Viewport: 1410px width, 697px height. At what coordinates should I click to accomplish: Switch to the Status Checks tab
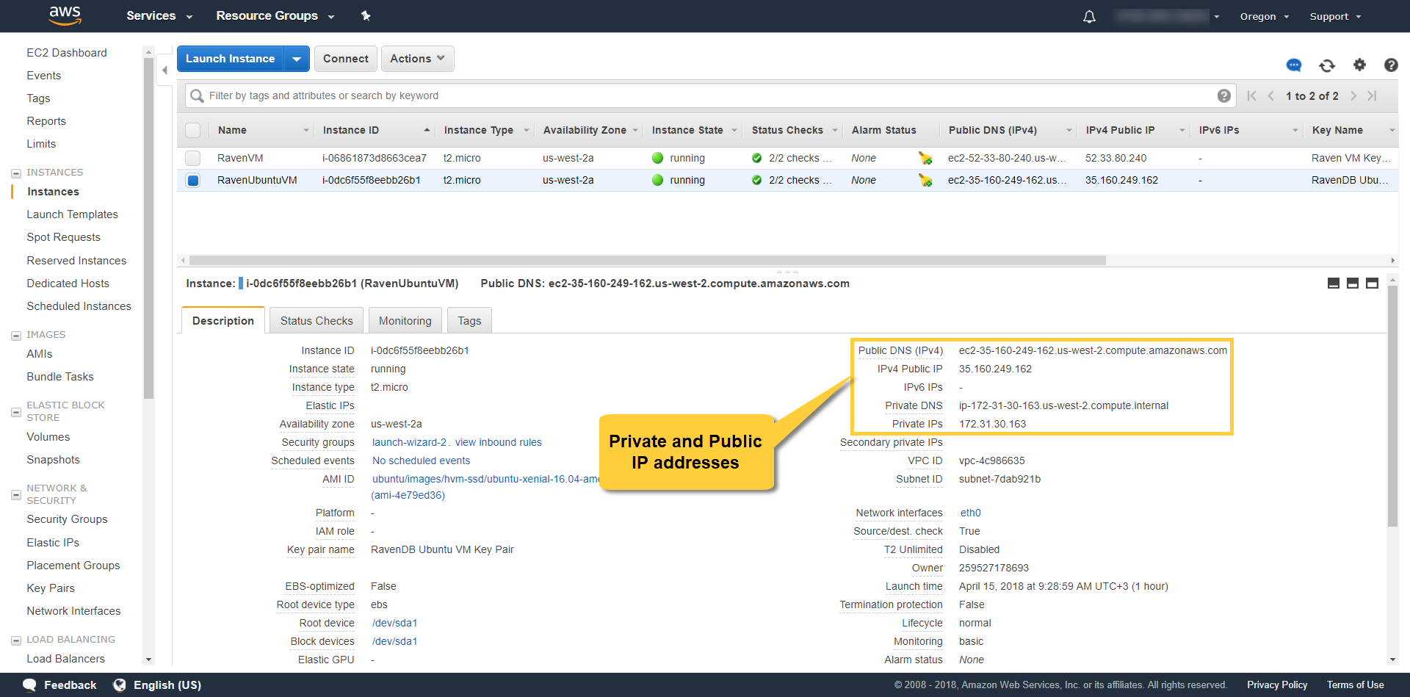tap(317, 321)
